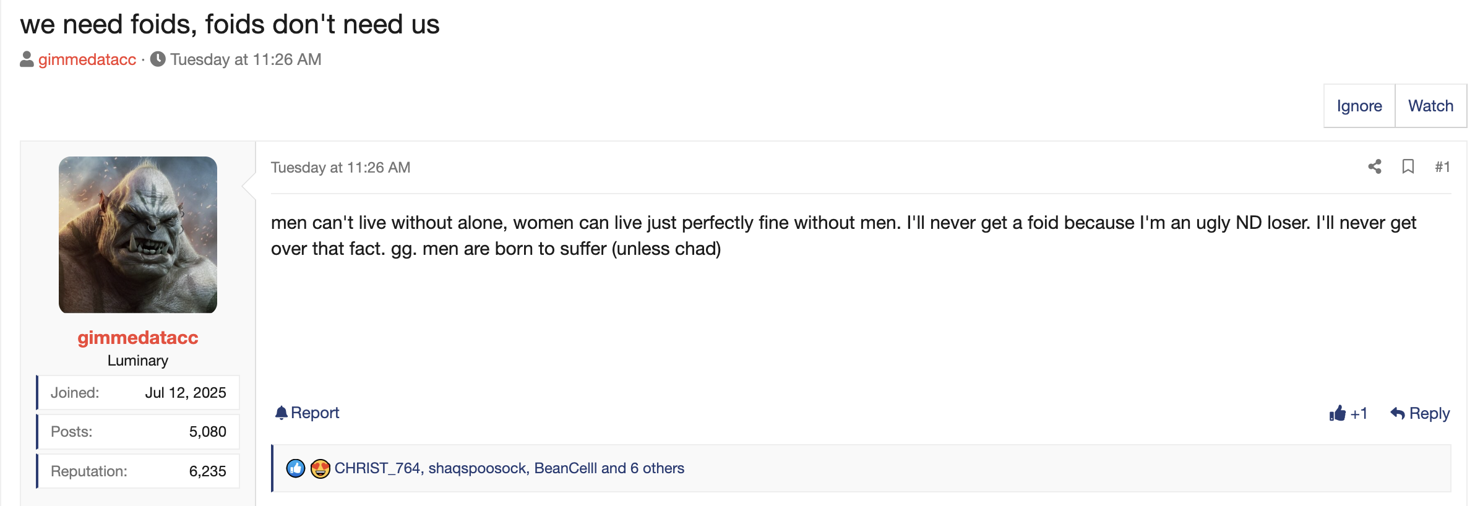
Task: Click the share icon on post
Action: [x=1374, y=166]
